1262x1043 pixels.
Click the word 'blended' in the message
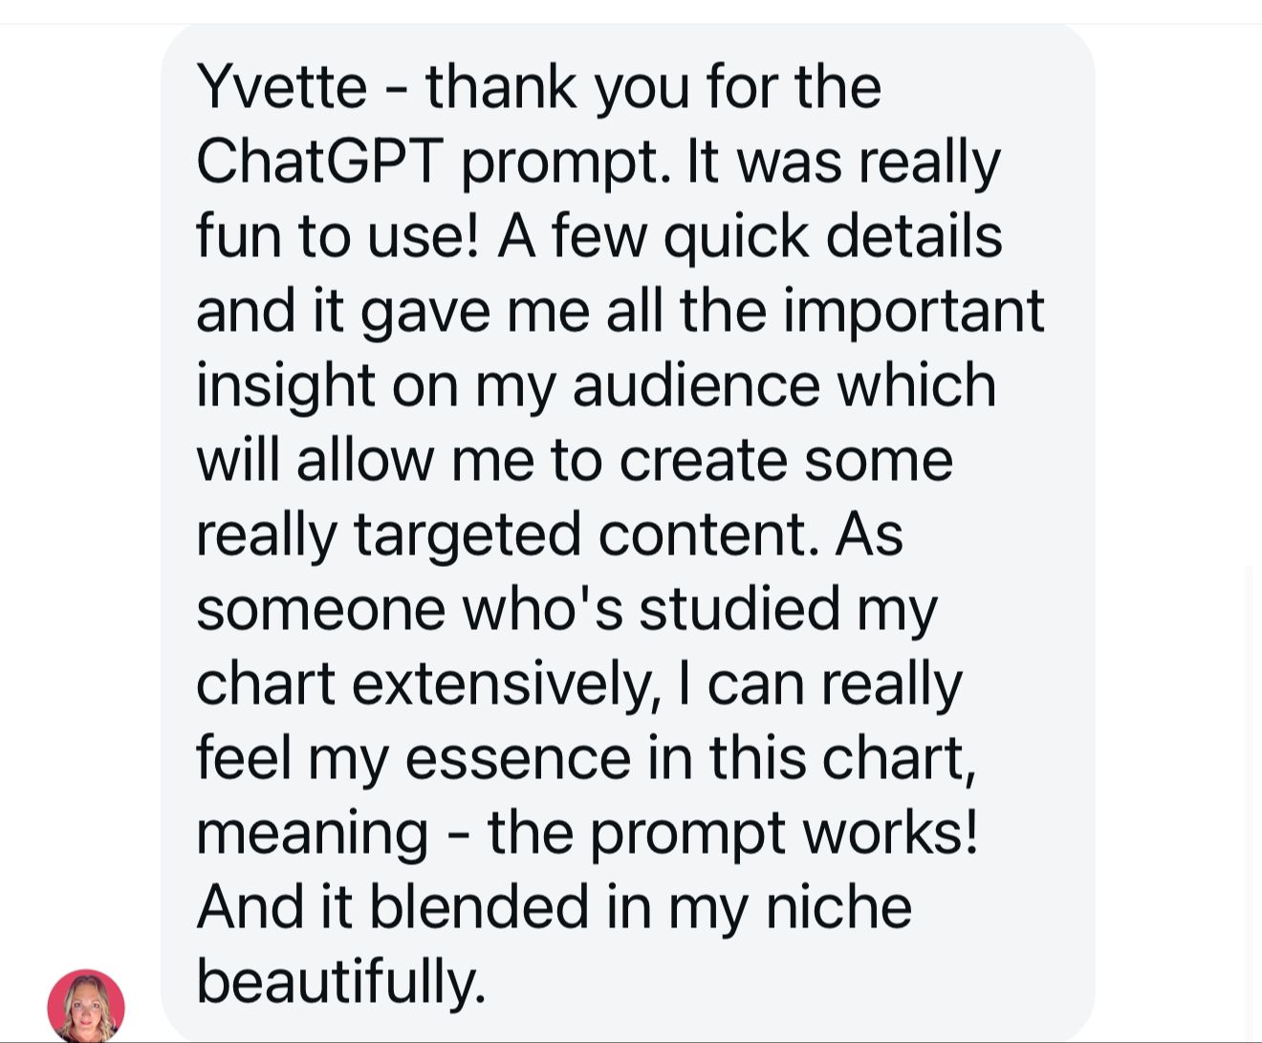coord(479,907)
